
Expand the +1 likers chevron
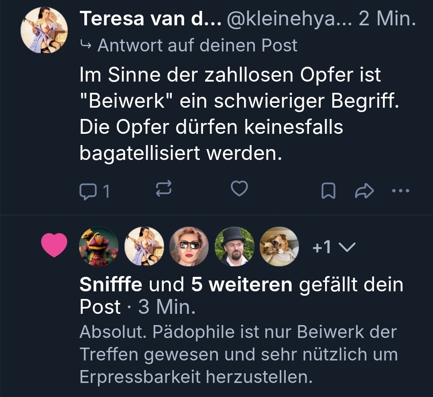(x=347, y=247)
